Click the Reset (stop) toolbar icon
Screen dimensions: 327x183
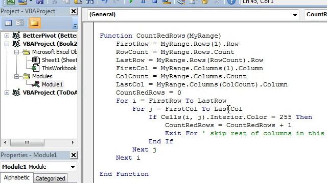coord(154,2)
